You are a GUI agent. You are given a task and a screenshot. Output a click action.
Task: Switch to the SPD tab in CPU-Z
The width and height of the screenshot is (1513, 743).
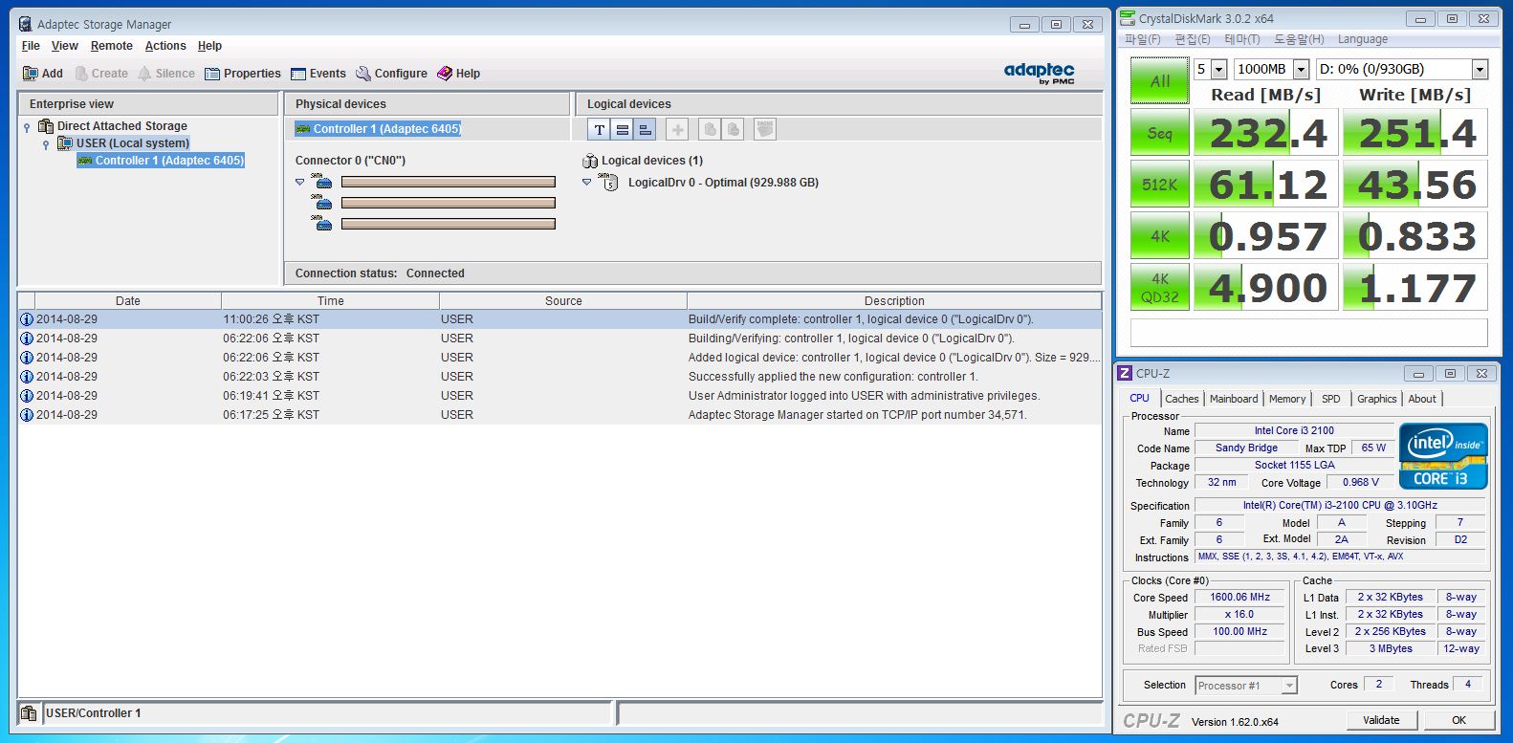(1331, 399)
